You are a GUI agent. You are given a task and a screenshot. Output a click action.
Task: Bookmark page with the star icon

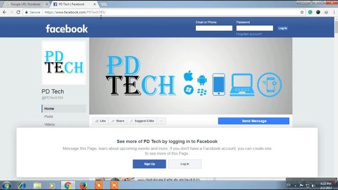coord(302,12)
